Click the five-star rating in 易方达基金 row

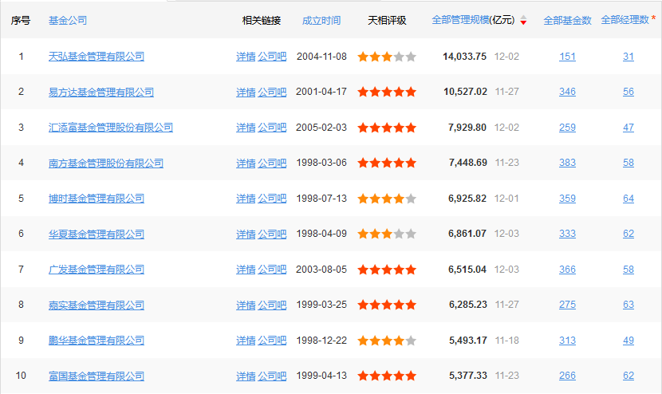point(387,92)
